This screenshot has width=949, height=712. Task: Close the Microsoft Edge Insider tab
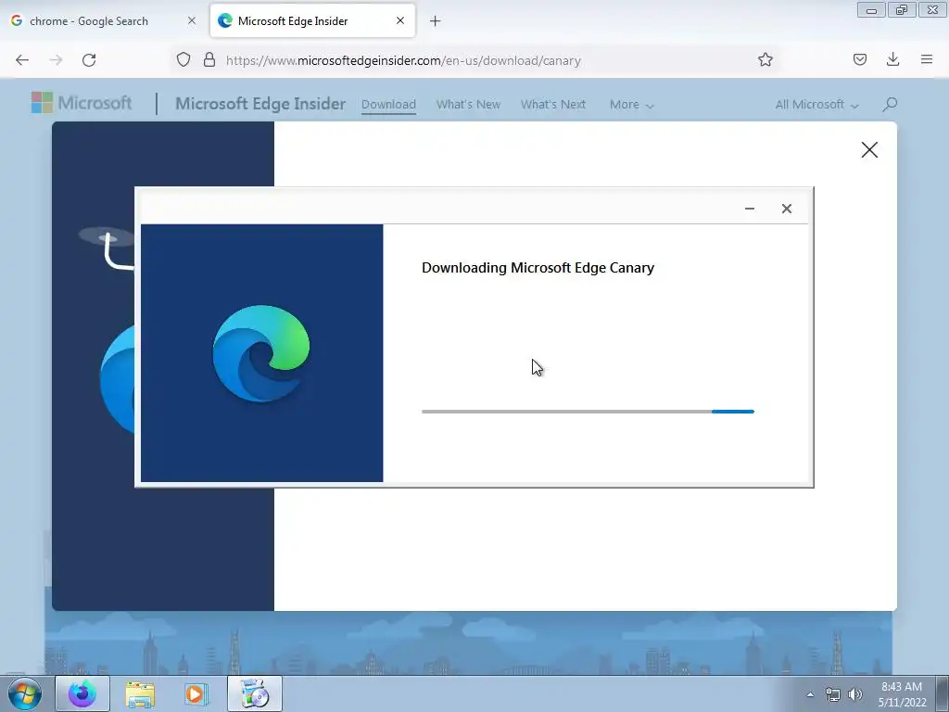coord(400,20)
